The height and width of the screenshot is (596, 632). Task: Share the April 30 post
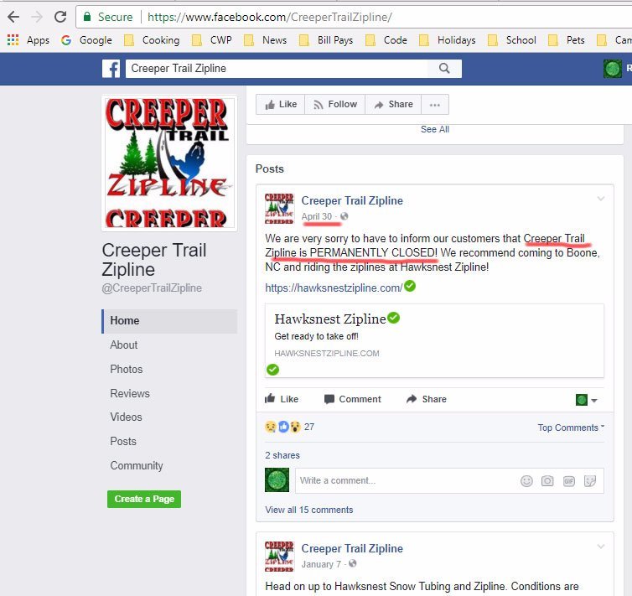427,399
